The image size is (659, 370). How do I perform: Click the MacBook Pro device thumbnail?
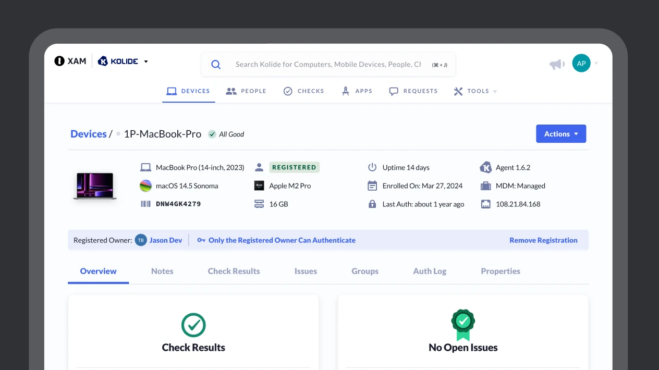(x=94, y=186)
